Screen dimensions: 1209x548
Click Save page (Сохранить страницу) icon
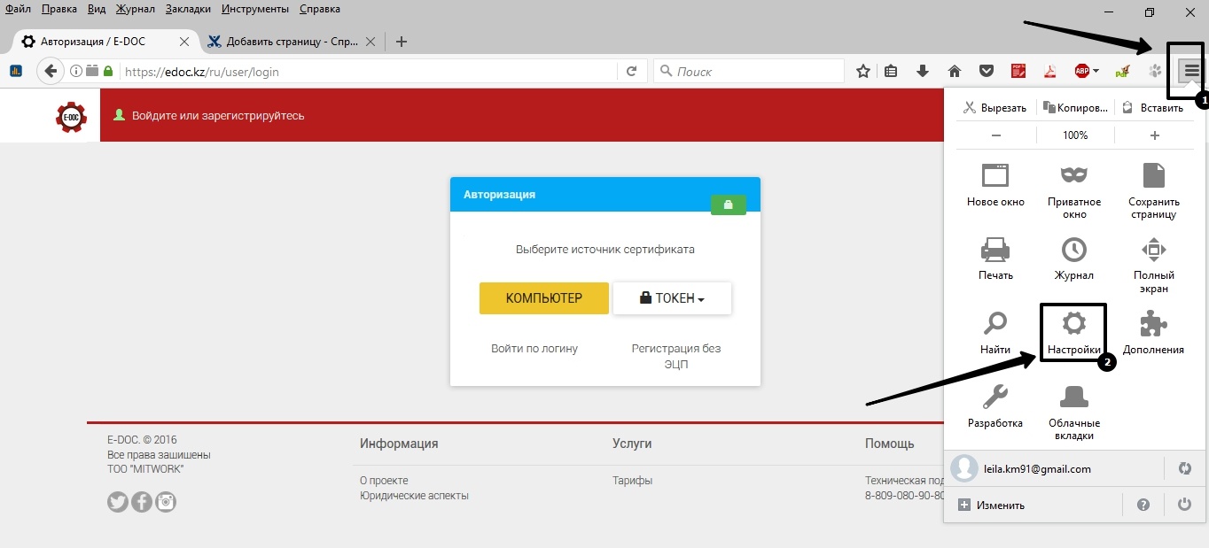[1153, 176]
